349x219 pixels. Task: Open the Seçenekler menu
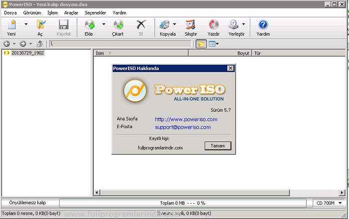coord(95,12)
